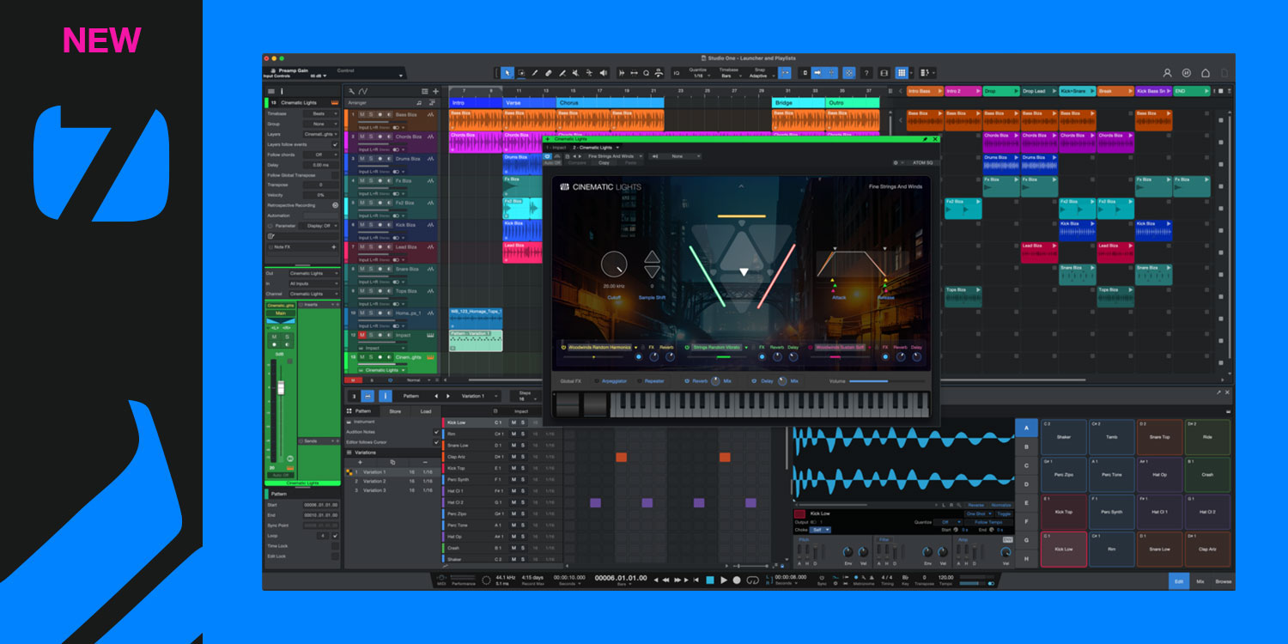Toggle the Layers follow events checkbox
This screenshot has height=644, width=1288.
(335, 144)
